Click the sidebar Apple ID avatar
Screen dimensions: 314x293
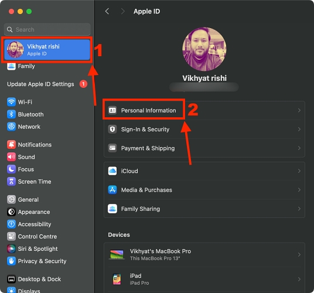click(15, 50)
